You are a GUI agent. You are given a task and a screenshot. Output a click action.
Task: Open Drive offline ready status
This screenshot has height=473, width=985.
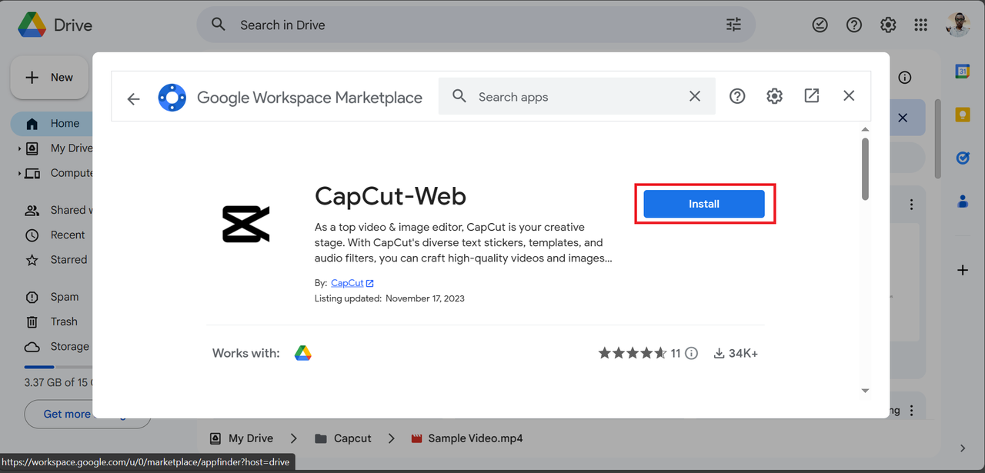[x=820, y=25]
